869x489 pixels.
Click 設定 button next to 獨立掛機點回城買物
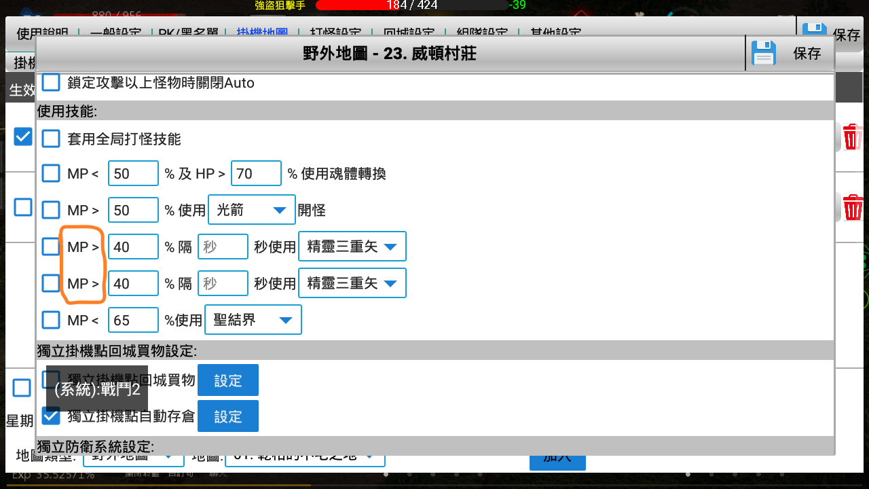(228, 380)
